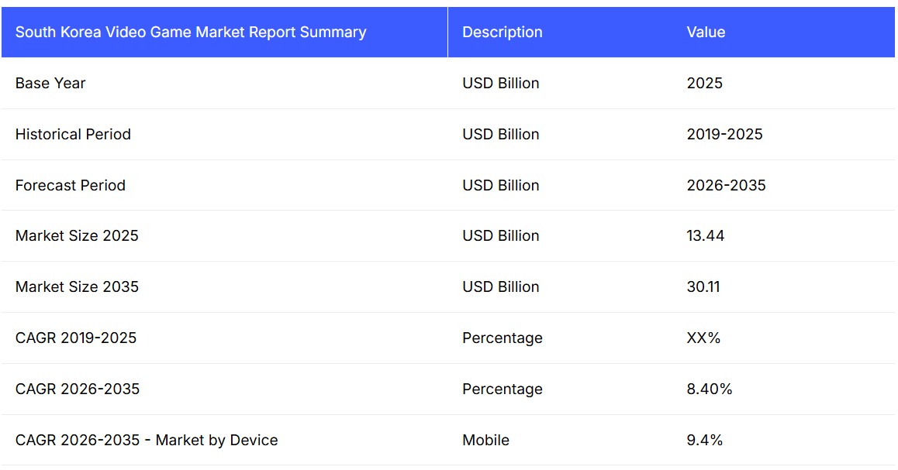Select the Value column header
898x470 pixels.
point(706,33)
